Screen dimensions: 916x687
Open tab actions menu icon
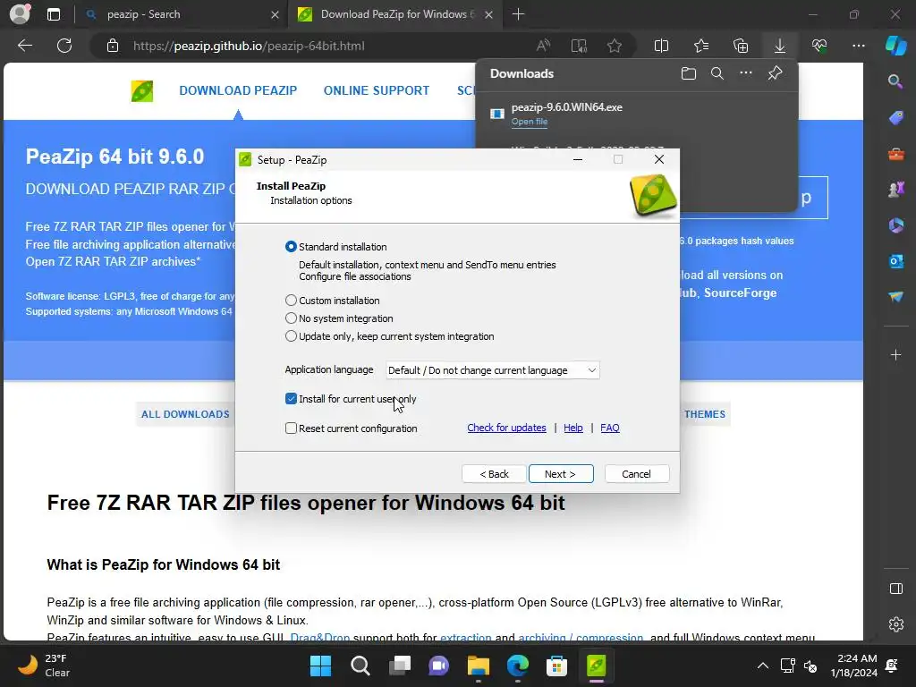point(54,14)
